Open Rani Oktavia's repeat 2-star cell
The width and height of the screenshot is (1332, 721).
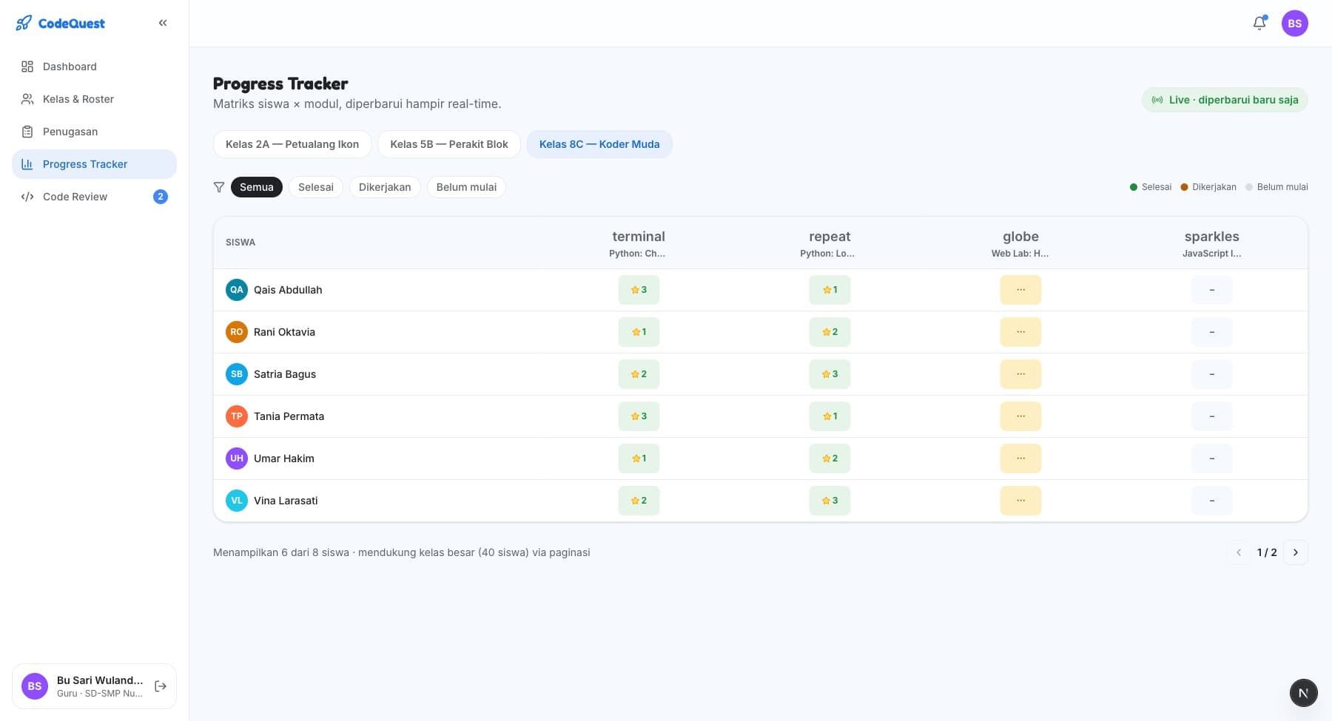[x=830, y=332]
